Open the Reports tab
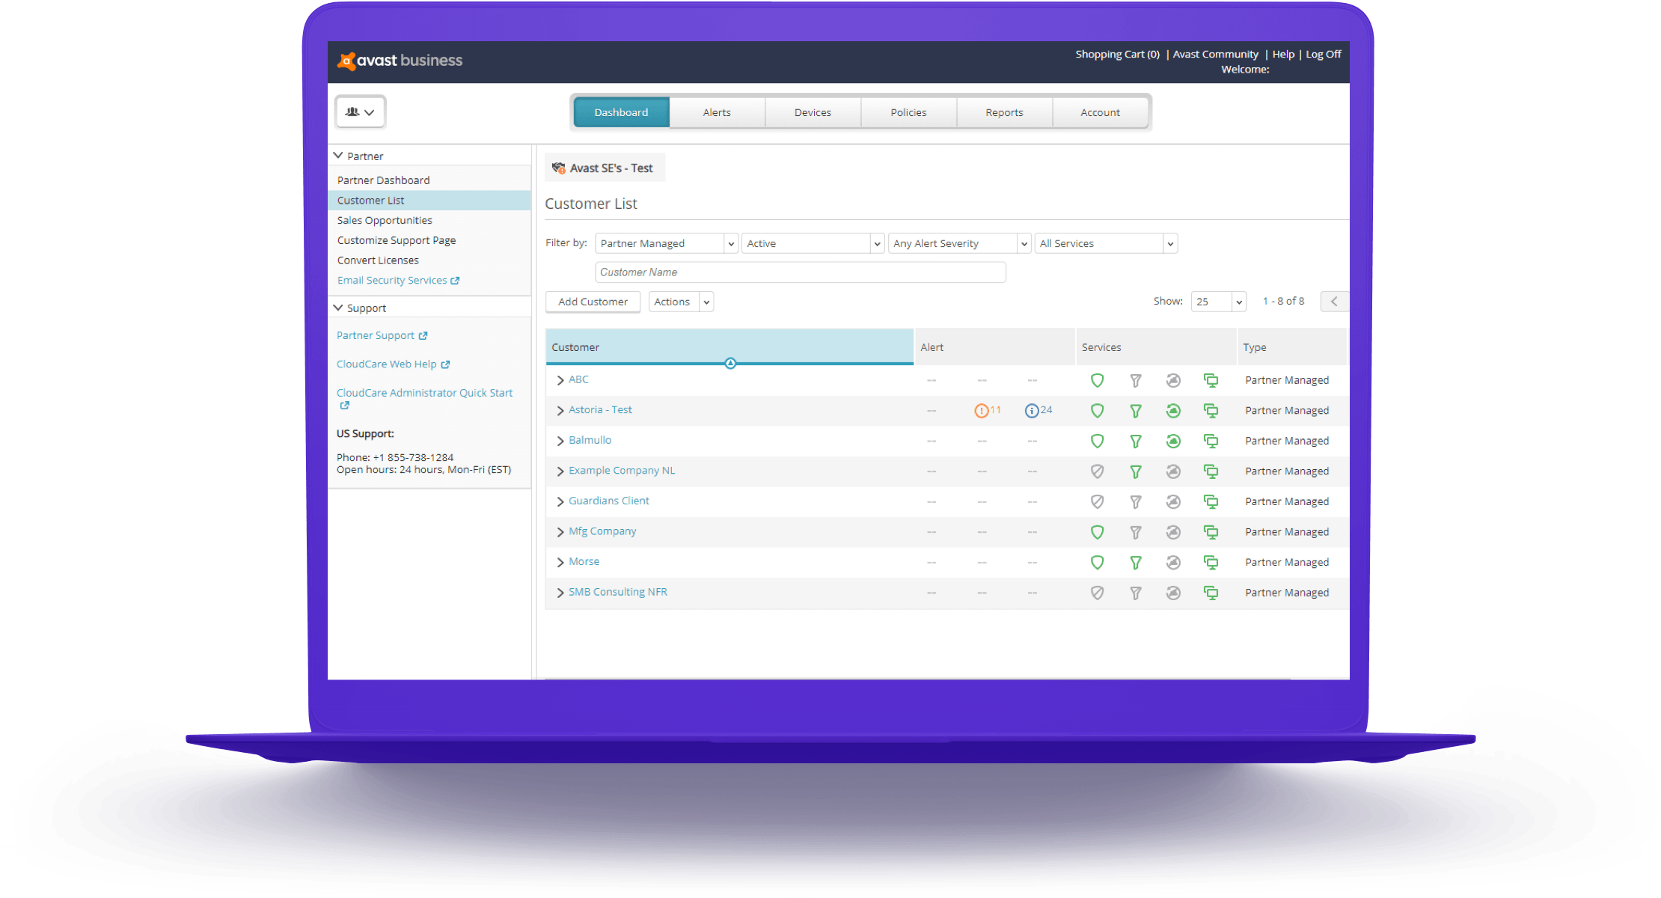The width and height of the screenshot is (1661, 898). click(x=1004, y=112)
